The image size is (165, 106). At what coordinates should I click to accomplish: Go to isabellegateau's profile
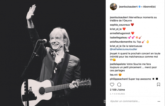119,37
